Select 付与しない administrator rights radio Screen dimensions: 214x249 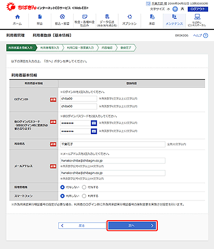[x=62, y=187]
